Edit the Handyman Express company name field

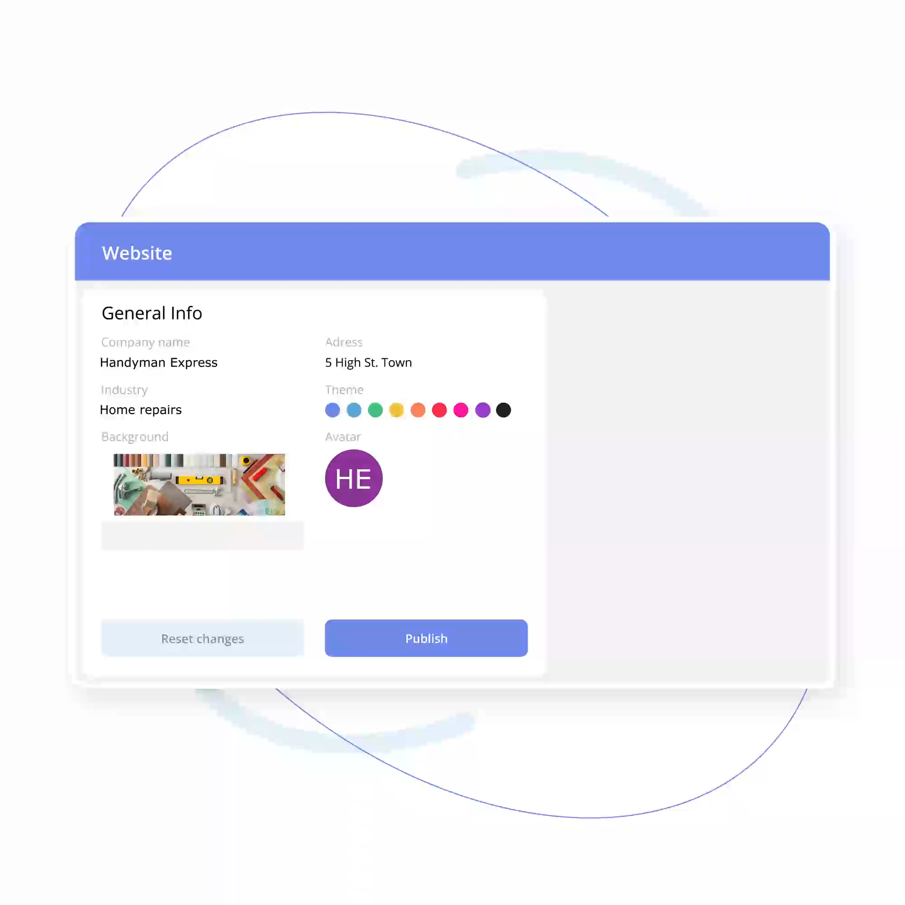159,362
